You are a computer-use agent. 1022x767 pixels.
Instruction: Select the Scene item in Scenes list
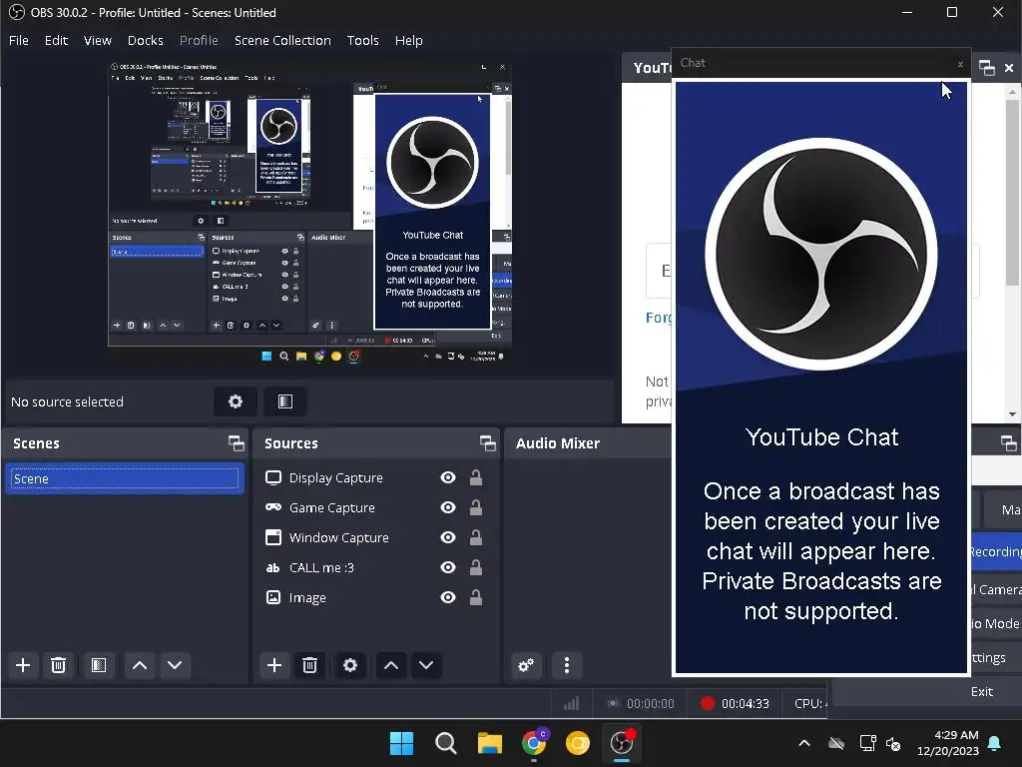click(125, 478)
